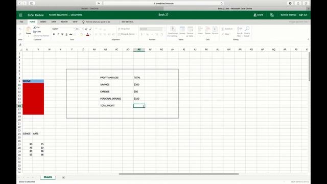327x184 pixels.
Task: Click the vertical scrollbar thumb
Action: [309, 67]
